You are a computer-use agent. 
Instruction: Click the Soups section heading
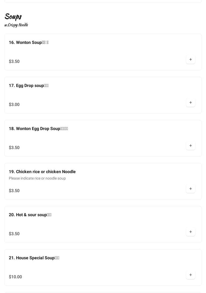(13, 17)
